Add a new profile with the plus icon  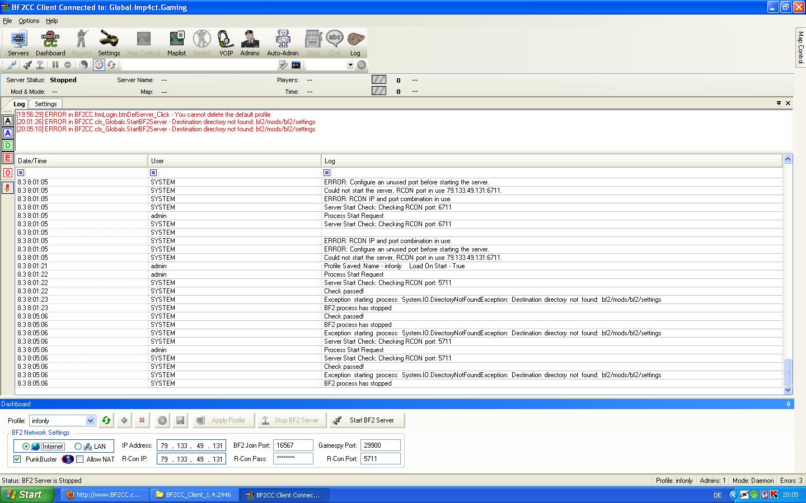pyautogui.click(x=124, y=420)
